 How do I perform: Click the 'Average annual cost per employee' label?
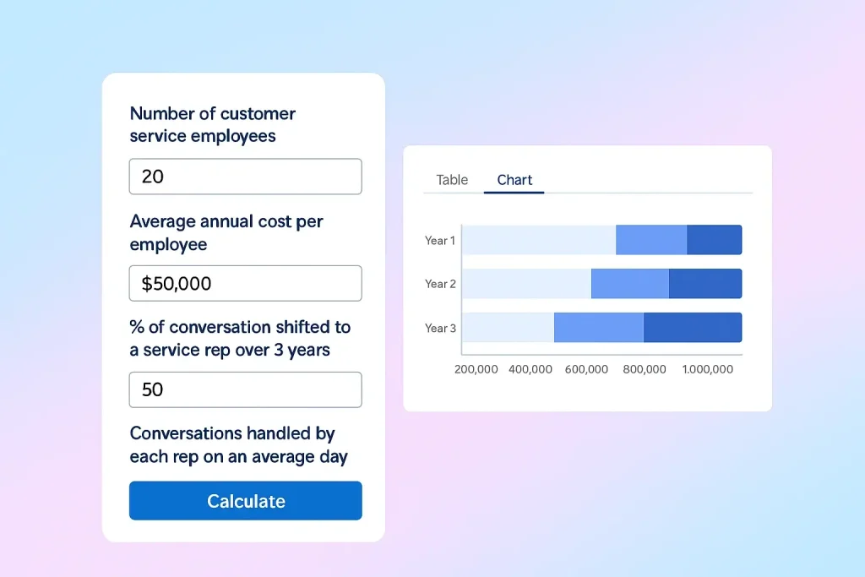coord(226,233)
